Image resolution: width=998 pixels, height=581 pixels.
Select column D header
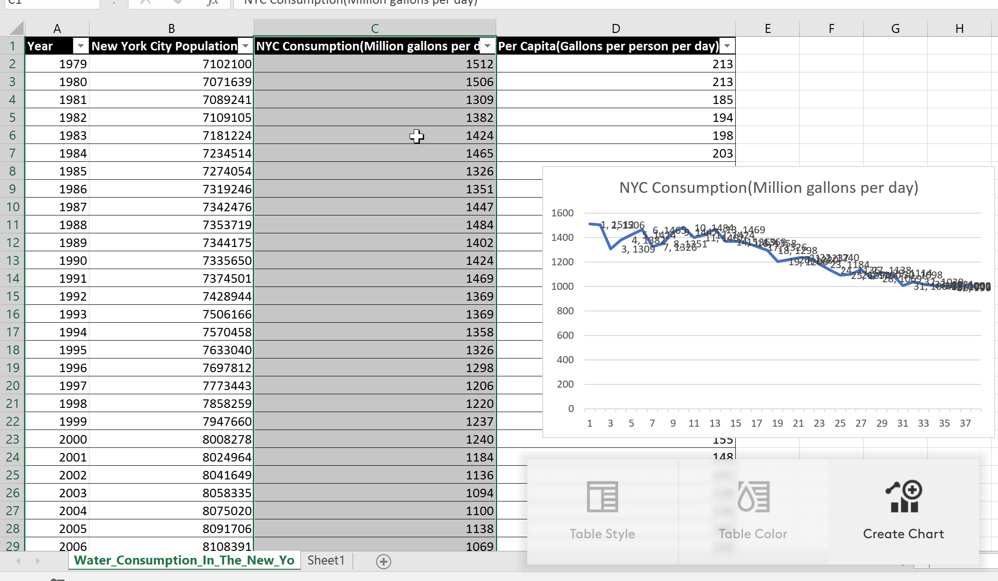pos(616,28)
